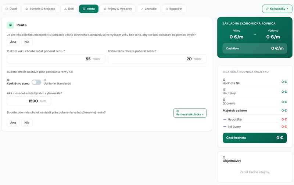Click the green Renta header coin icon
This screenshot has width=294, height=185.
pyautogui.click(x=11, y=25)
